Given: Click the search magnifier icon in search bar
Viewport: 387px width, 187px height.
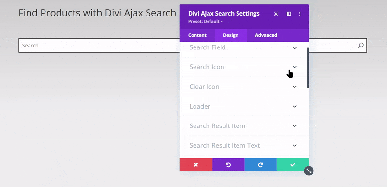Looking at the screenshot, I should tap(361, 45).
